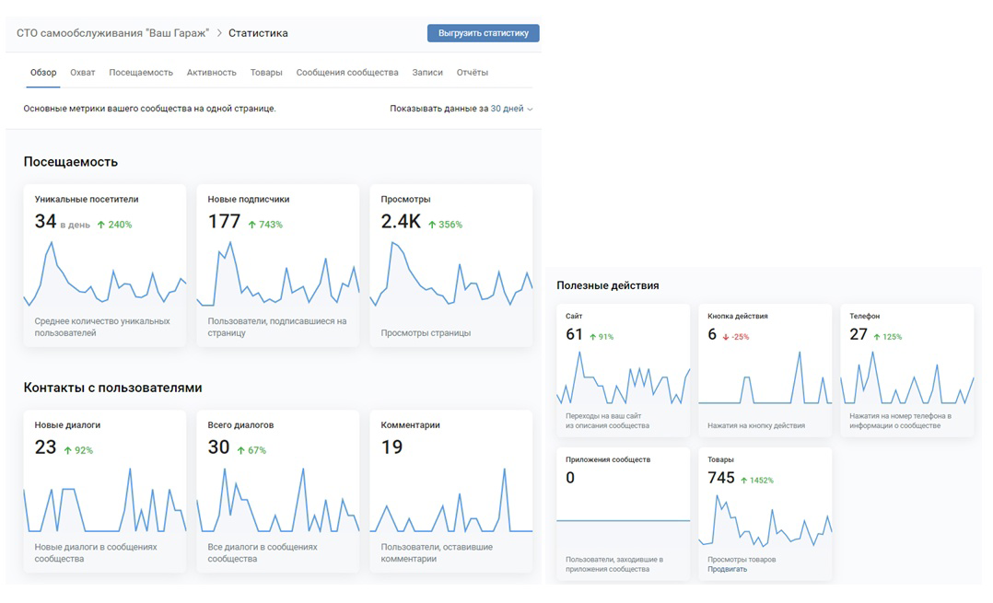Screen dimensions: 993x603
Task: Open the Новые подписчики chart card
Action: pyautogui.click(x=278, y=265)
